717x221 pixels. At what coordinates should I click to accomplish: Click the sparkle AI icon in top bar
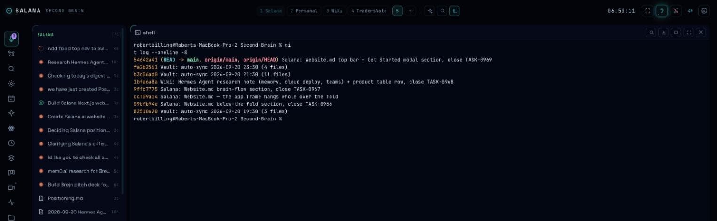coord(429,11)
